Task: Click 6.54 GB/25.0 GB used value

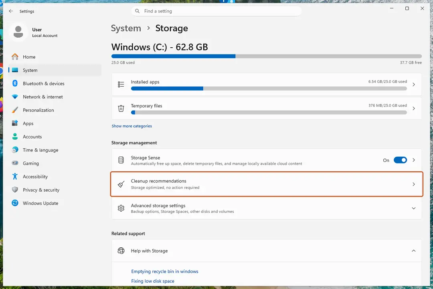Action: coord(387,81)
